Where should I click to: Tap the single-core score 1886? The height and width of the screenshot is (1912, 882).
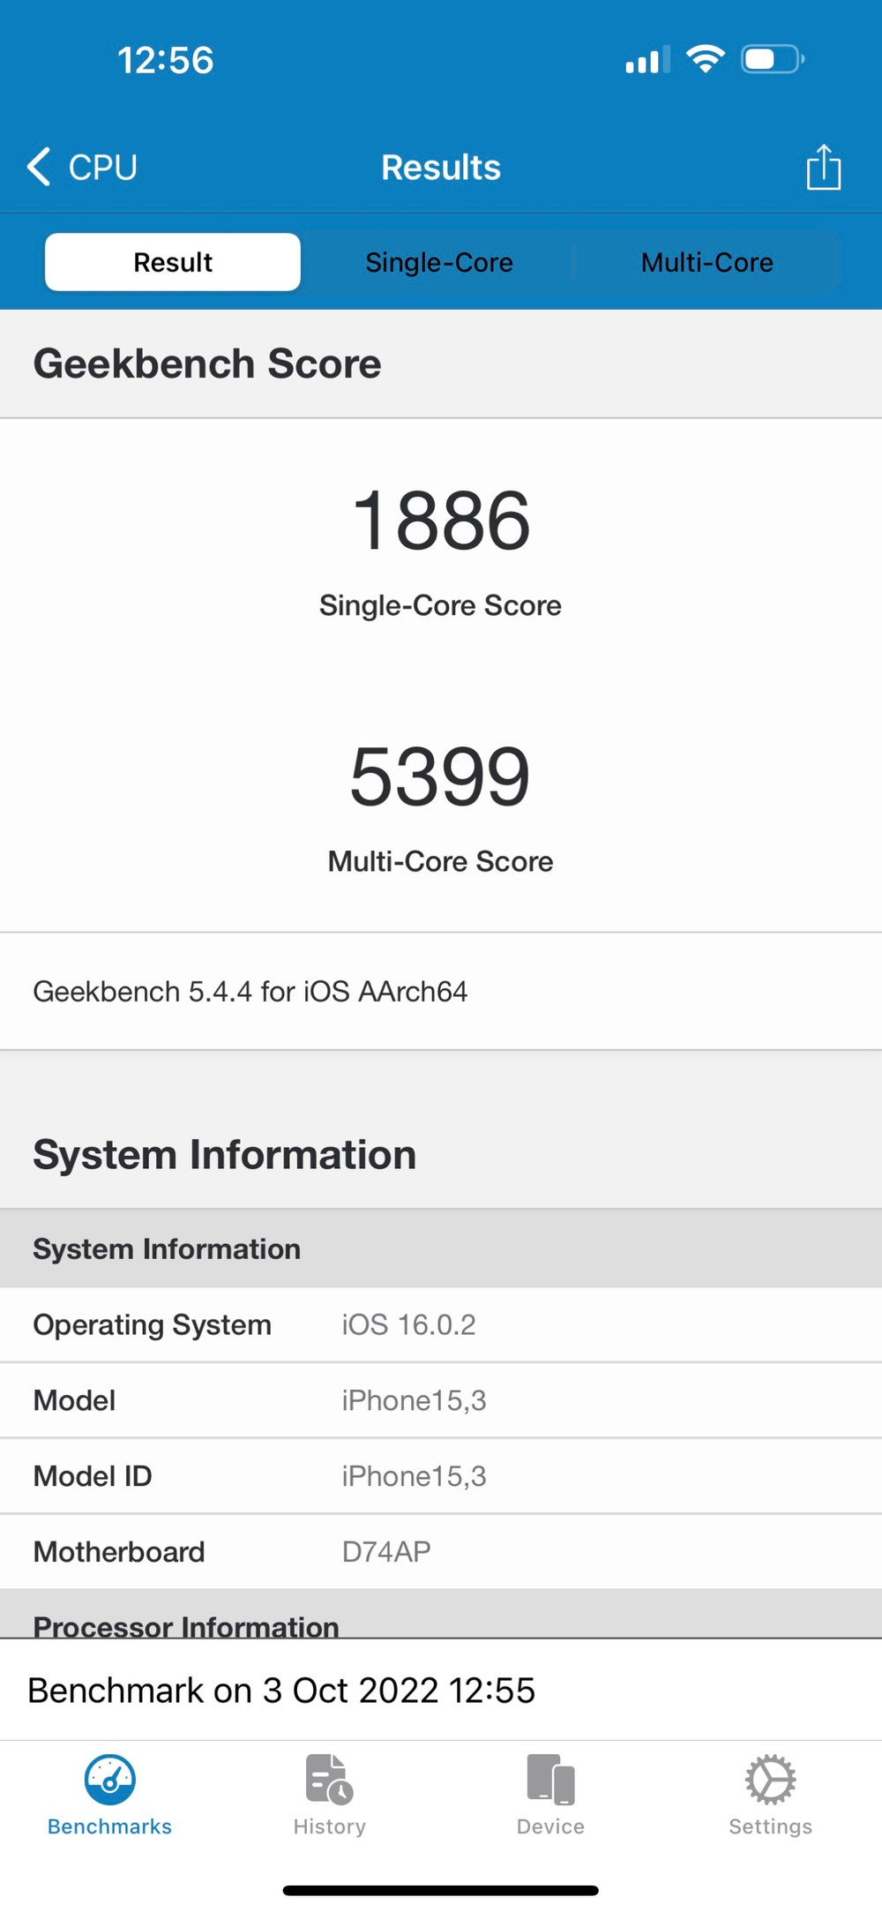(x=441, y=521)
